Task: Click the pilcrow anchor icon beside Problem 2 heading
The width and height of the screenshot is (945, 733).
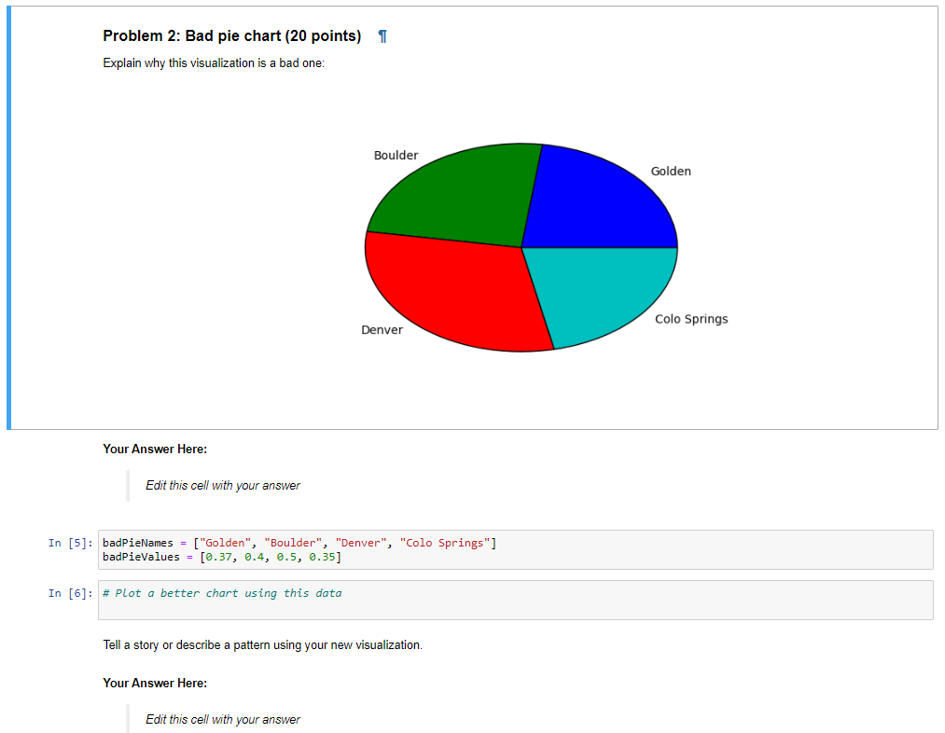Action: tap(382, 35)
